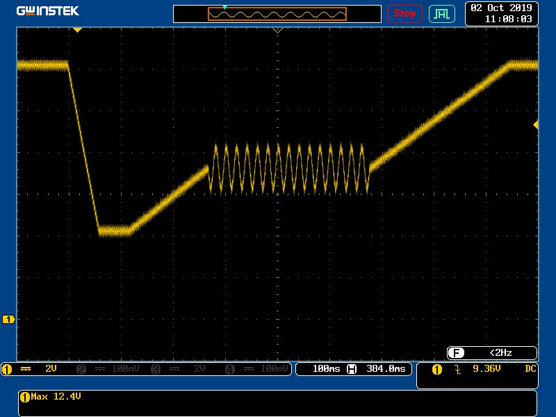The image size is (556, 417).
Task: Toggle channel 1 with 2V scale
Action: pos(36,369)
